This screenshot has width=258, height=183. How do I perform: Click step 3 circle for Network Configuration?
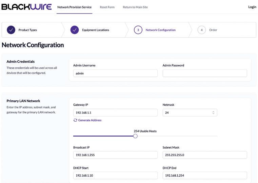[138, 30]
